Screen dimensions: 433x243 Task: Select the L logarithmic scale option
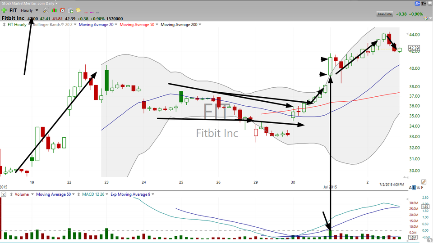click(x=414, y=188)
